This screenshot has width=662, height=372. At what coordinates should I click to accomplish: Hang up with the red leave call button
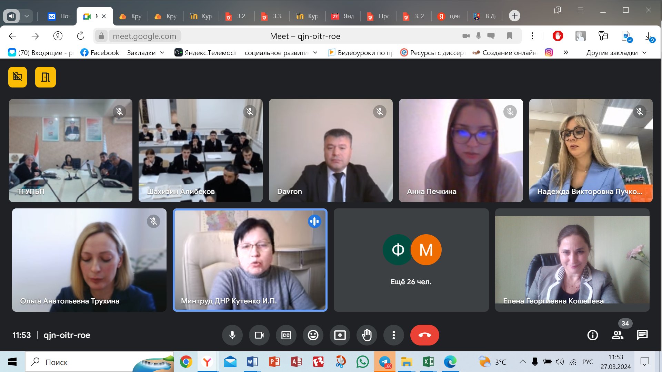(x=424, y=335)
